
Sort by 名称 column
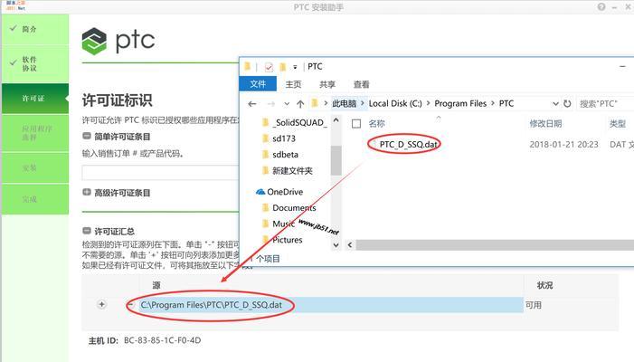377,123
